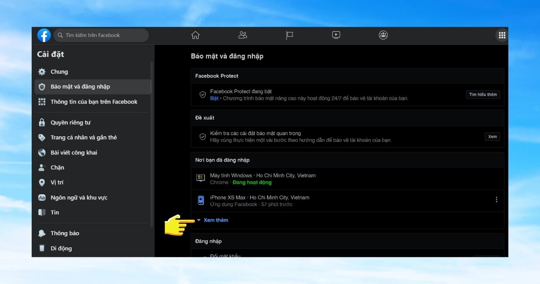Click the location pin icon beside Vị trí
The image size is (540, 284).
[x=42, y=183]
